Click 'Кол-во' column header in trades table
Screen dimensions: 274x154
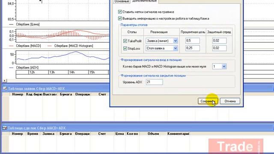point(132,134)
